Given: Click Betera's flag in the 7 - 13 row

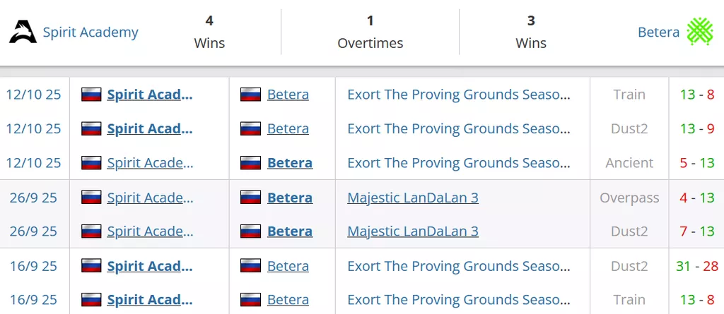Looking at the screenshot, I should point(251,231).
